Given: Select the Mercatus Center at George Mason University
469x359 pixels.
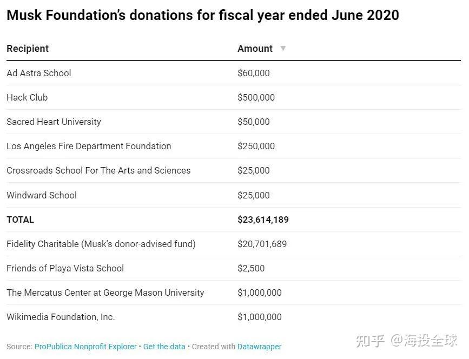Looking at the screenshot, I should point(105,292).
